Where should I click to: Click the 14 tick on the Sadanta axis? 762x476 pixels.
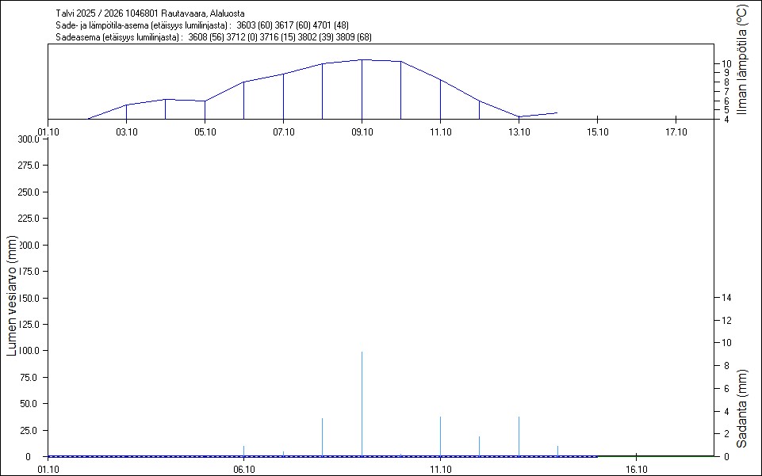725,297
